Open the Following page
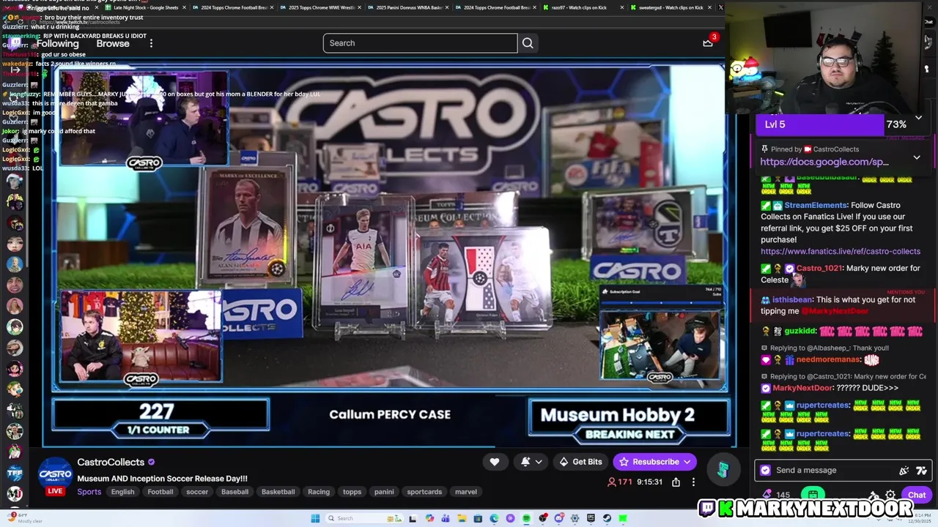The height and width of the screenshot is (527, 938). pos(57,43)
